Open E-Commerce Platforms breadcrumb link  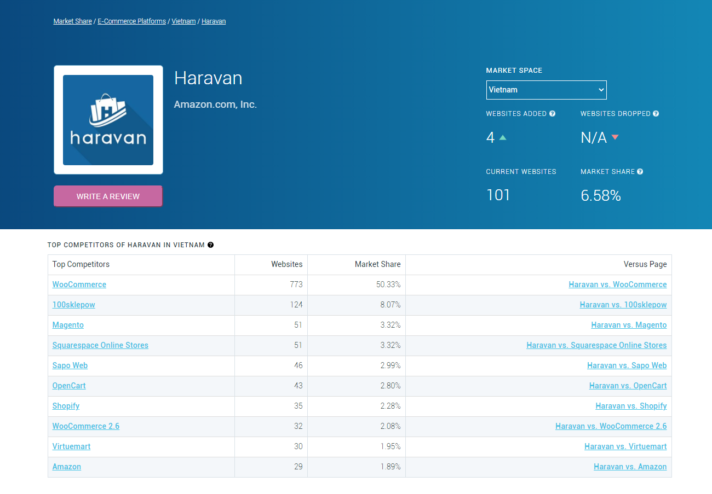click(x=131, y=21)
